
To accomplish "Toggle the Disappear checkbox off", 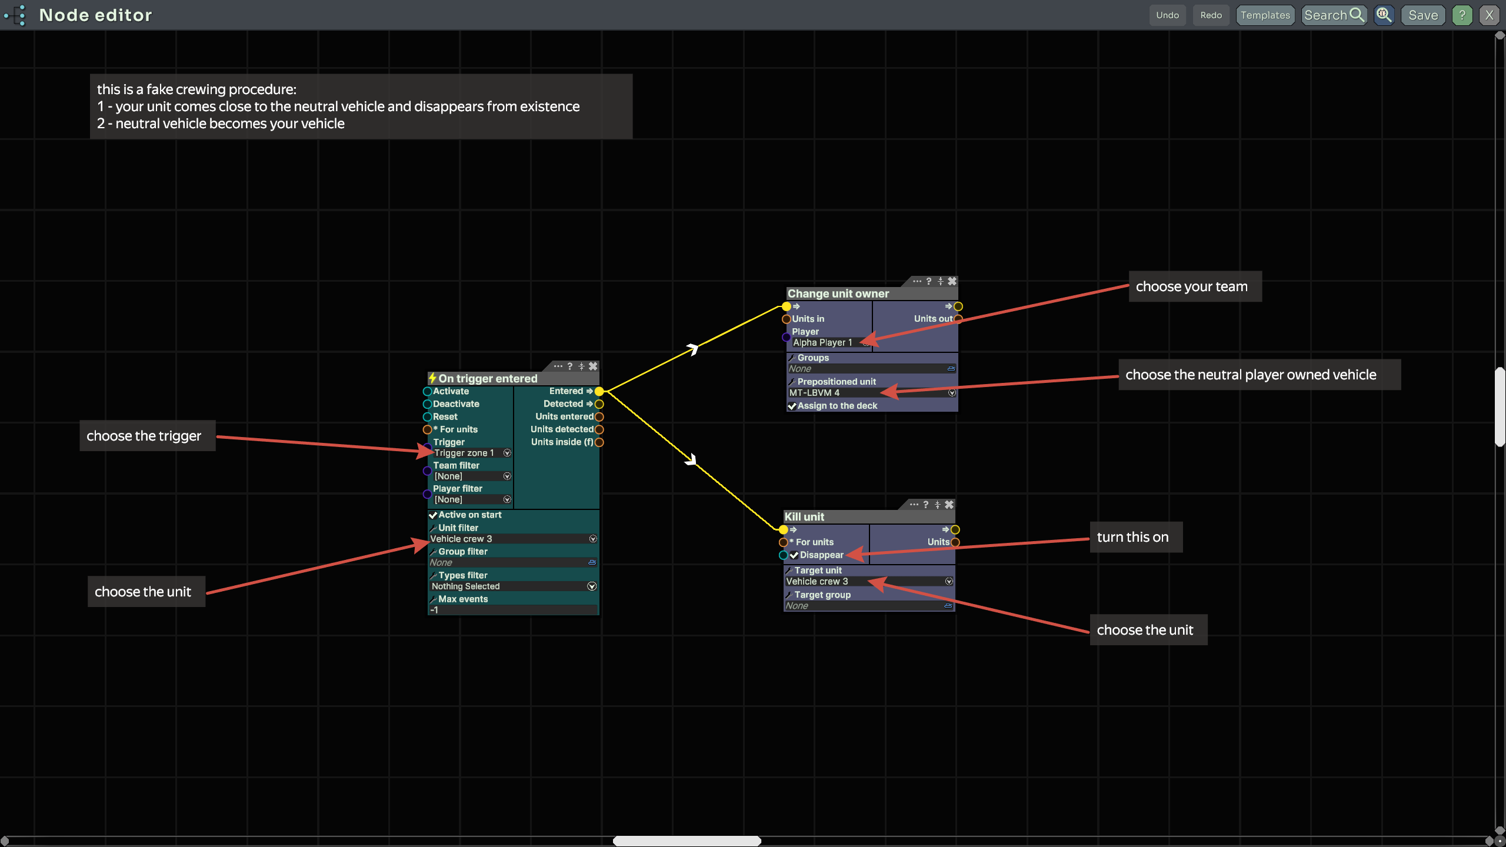I will (794, 555).
